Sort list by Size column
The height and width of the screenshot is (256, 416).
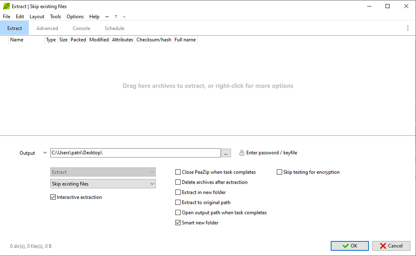pyautogui.click(x=63, y=40)
